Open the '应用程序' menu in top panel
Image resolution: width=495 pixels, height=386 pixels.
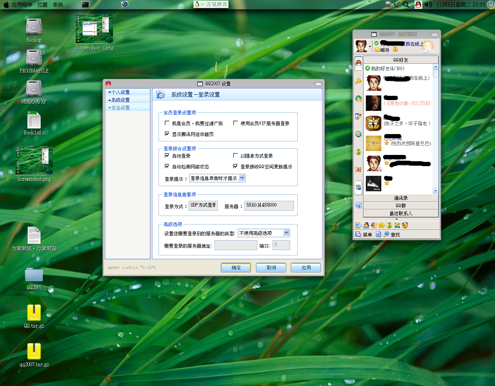tap(22, 5)
